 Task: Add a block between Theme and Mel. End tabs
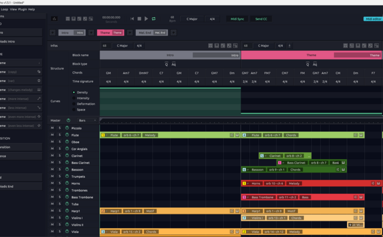coord(130,32)
